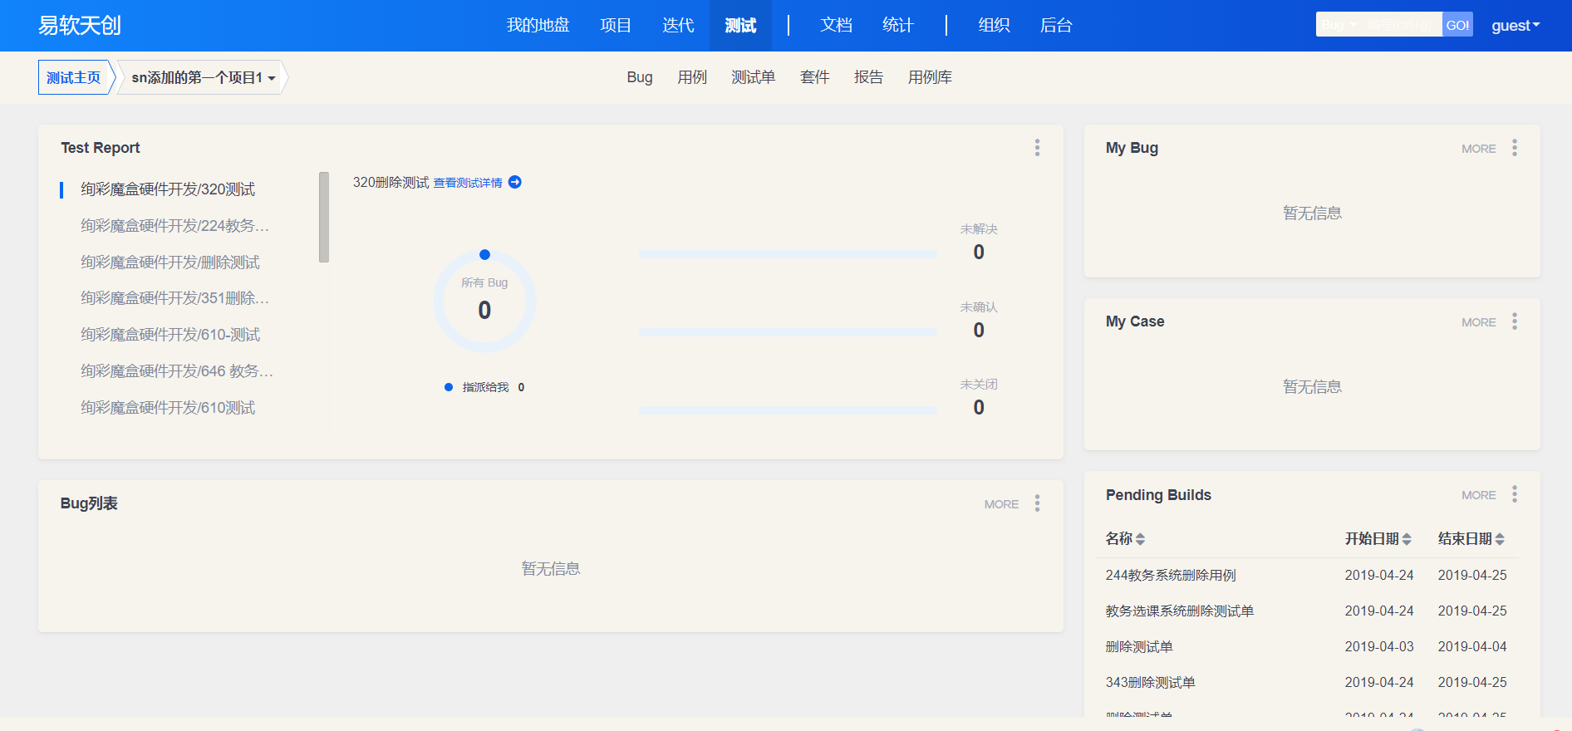
Task: Open the Test Report panel three-dot menu
Action: point(1037,148)
